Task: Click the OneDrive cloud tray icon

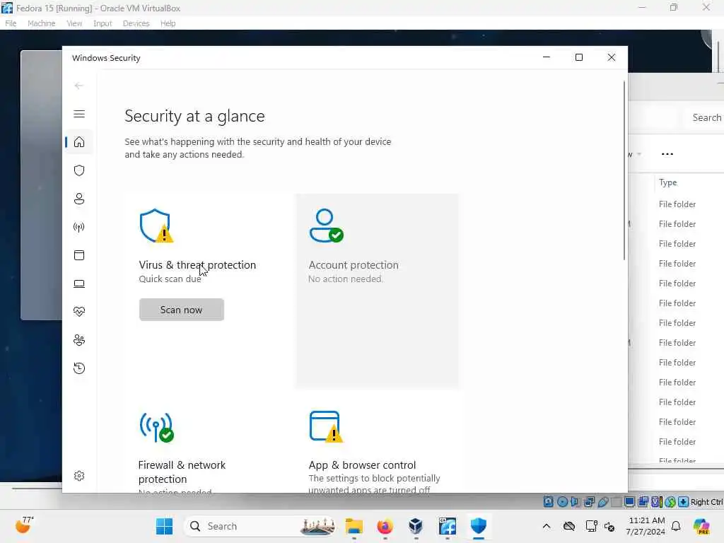Action: (569, 526)
